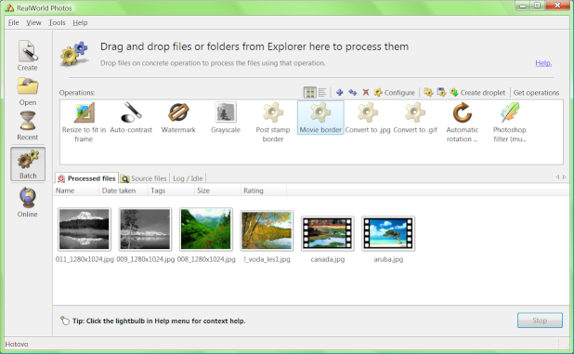
Task: Select the aruba.jpg thumbnail
Action: 388,233
